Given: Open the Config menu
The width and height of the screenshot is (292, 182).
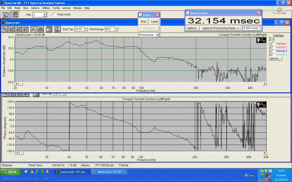Looking at the screenshot, I should pyautogui.click(x=56, y=8).
